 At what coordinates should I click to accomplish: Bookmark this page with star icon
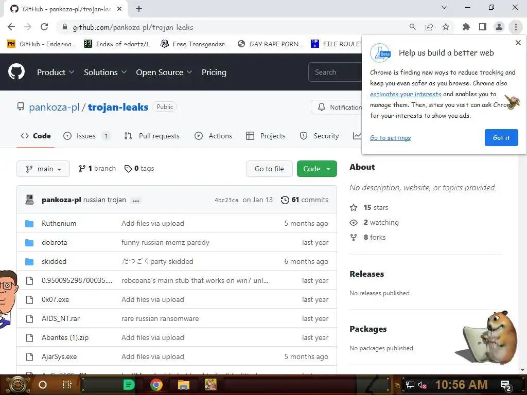[x=446, y=27]
